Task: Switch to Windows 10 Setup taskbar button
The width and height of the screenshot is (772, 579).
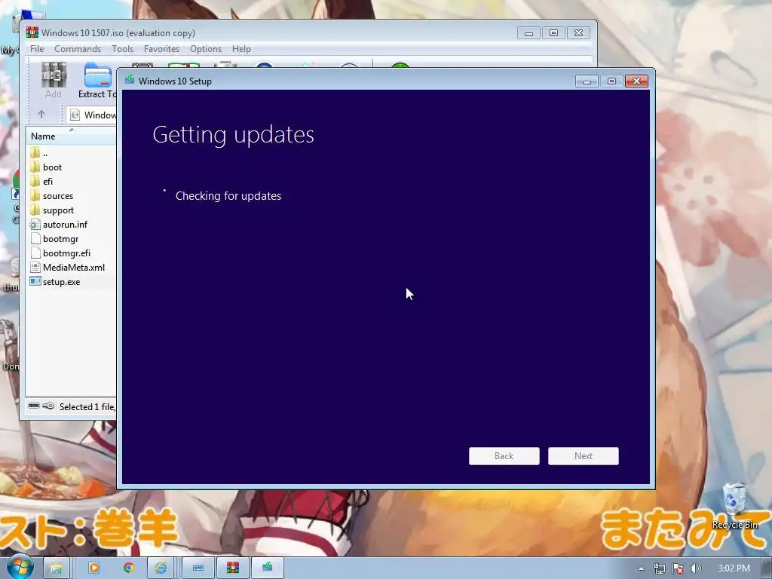Action: (x=268, y=568)
